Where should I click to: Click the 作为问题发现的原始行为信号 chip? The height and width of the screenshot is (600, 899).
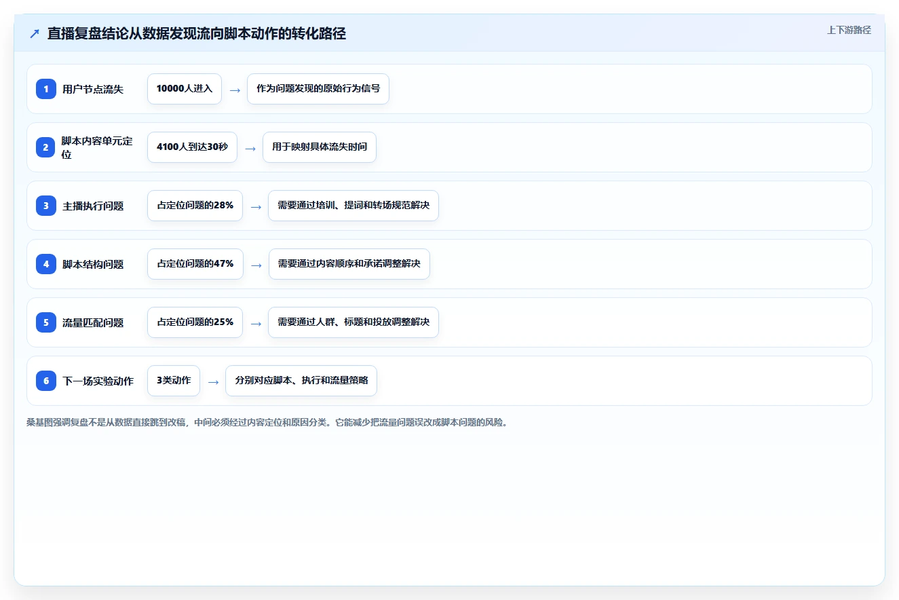(x=318, y=89)
